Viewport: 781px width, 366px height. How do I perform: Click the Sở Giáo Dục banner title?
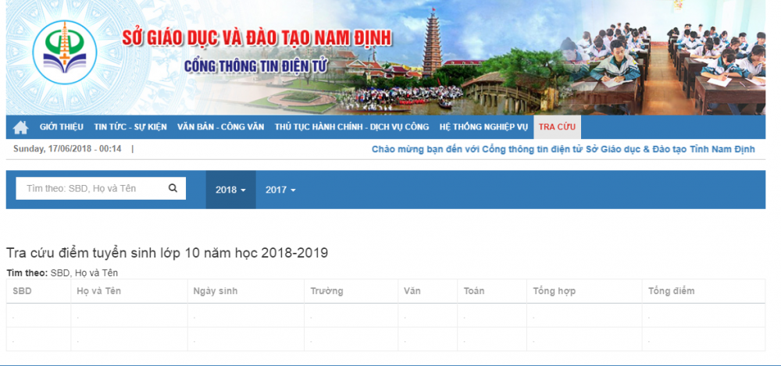257,38
